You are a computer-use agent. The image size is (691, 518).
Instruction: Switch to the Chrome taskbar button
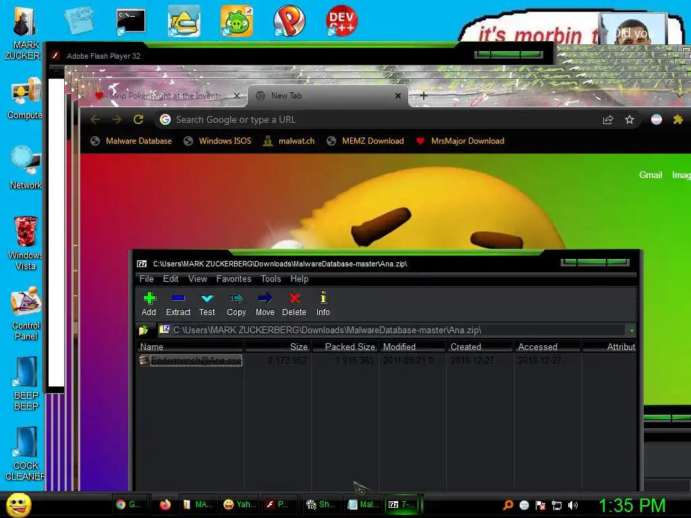130,505
